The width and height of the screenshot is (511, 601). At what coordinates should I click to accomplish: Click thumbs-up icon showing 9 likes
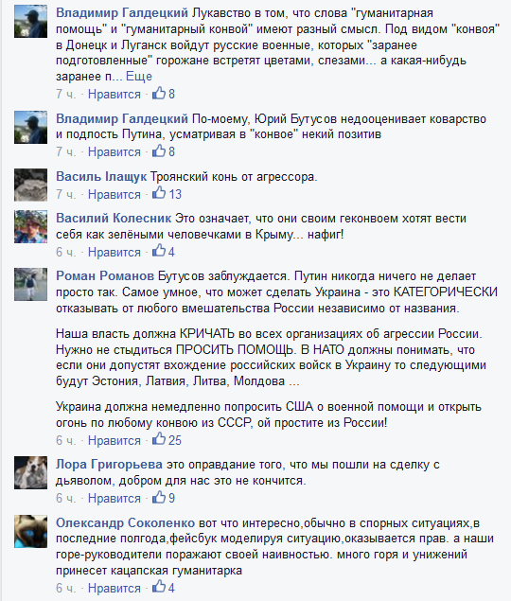[159, 497]
